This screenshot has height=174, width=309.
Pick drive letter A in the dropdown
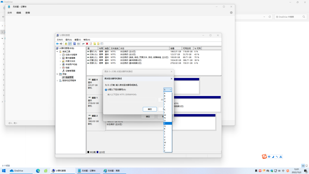(x=165, y=93)
